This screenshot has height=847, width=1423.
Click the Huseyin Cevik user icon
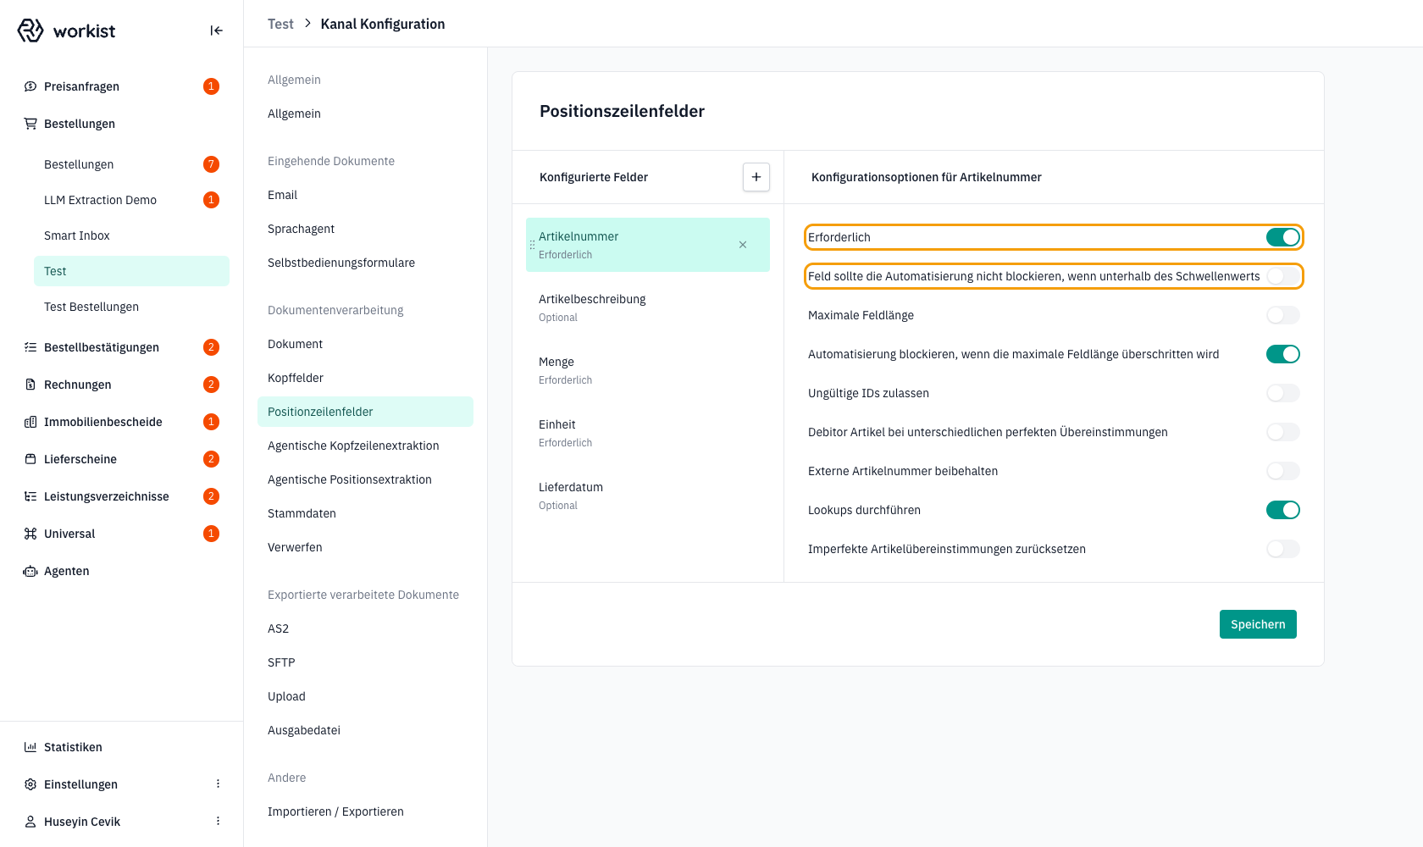point(30,822)
